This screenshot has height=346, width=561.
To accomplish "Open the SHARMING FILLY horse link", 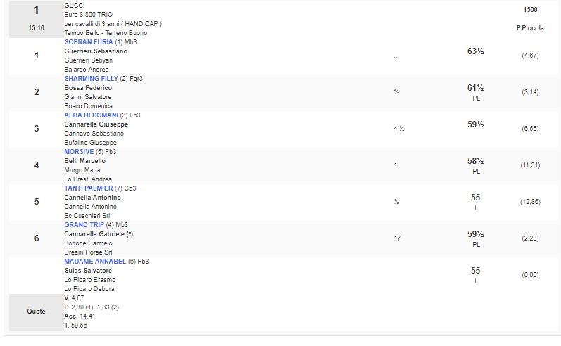I will (x=91, y=79).
